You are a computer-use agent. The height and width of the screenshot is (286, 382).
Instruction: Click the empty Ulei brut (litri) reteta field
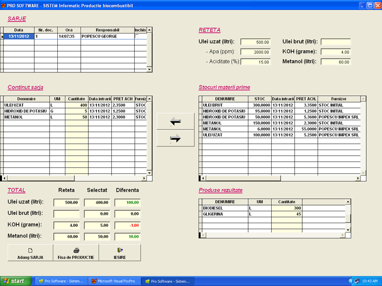[x=336, y=42]
